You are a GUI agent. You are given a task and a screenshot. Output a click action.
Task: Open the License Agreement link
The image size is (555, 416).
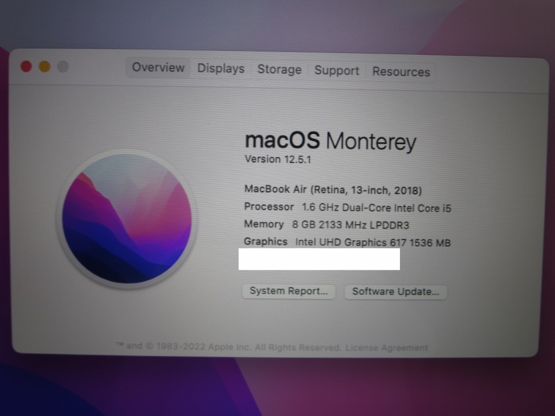(x=386, y=348)
